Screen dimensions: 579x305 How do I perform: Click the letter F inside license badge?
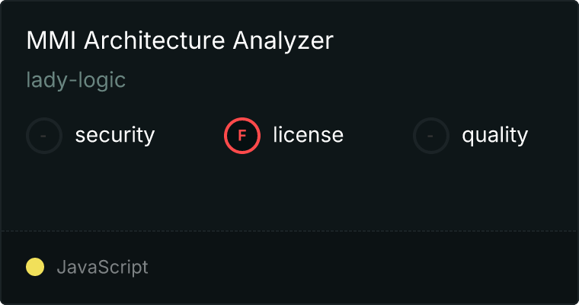pyautogui.click(x=242, y=136)
